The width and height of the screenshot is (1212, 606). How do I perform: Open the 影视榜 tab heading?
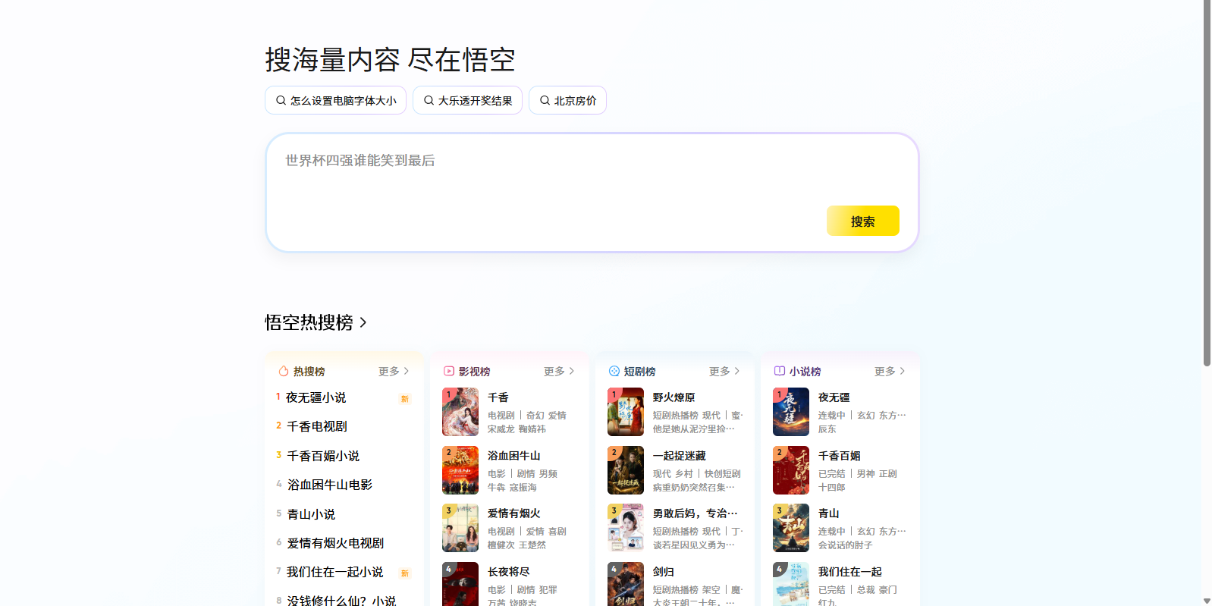point(474,371)
